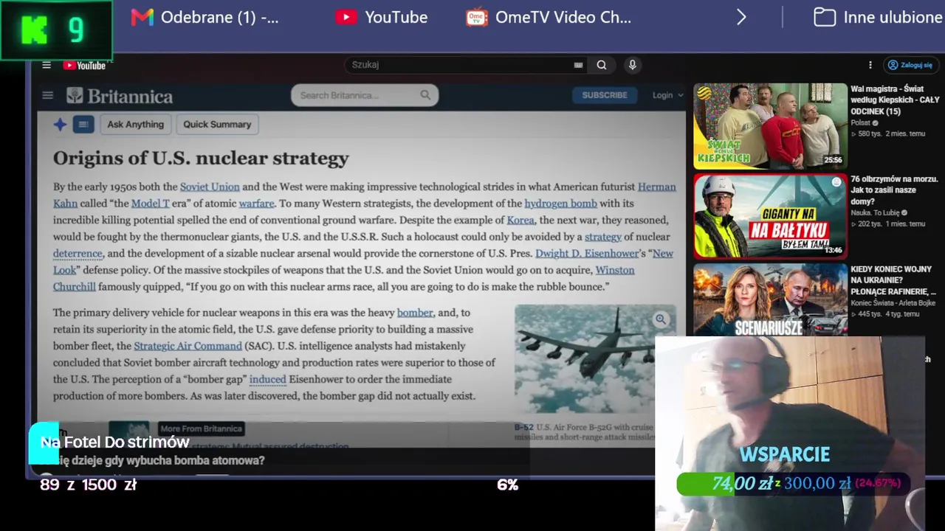The height and width of the screenshot is (531, 945).
Task: Follow the Soviet Union link
Action: coord(210,187)
